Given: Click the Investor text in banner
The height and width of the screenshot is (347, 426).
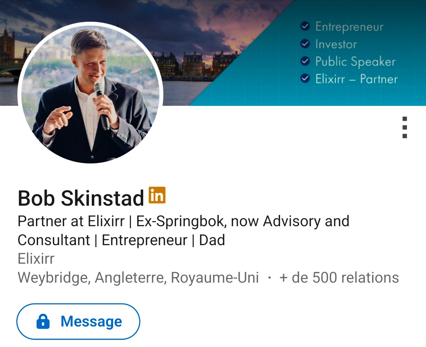Looking at the screenshot, I should pos(336,44).
